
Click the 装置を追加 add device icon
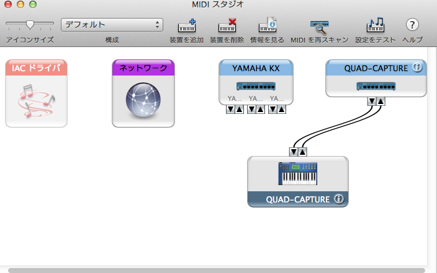pyautogui.click(x=187, y=25)
